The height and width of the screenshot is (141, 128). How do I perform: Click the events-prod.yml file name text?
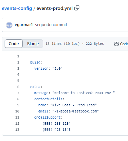(x=55, y=8)
